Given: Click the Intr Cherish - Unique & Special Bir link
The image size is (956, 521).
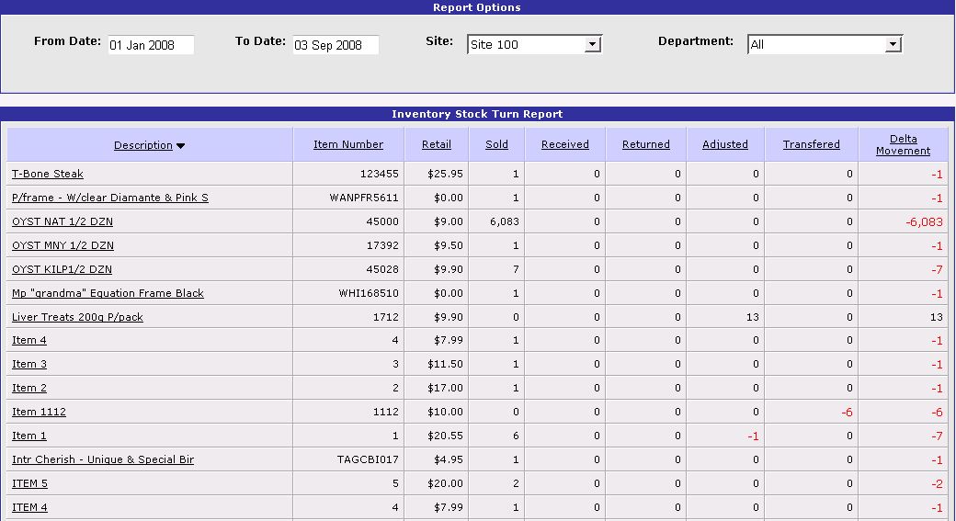Looking at the screenshot, I should pos(103,459).
